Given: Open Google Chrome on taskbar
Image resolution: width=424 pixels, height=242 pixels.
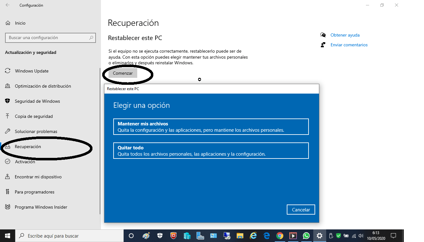Looking at the screenshot, I should [x=280, y=236].
